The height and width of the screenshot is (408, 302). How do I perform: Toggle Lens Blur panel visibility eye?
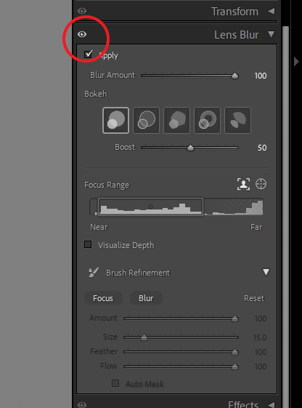(x=82, y=34)
